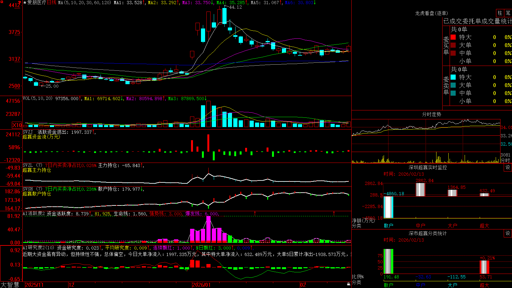Image resolution: width=512 pixels, height=288 pixels.
Task: Click the 散户 net-amount bar labeled -4860.18
Action: [x=388, y=207]
